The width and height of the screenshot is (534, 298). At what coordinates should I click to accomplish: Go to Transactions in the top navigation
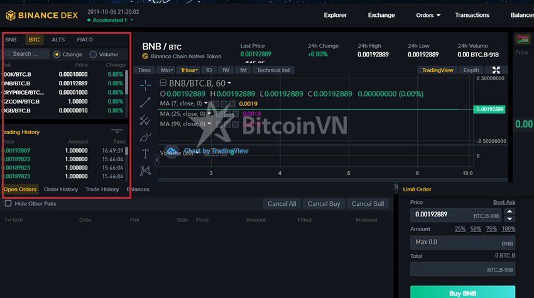[472, 15]
